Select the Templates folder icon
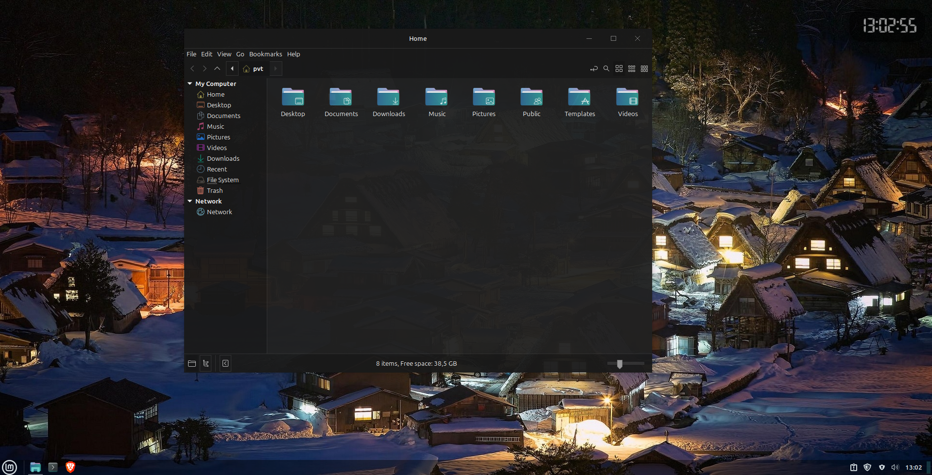 point(579,97)
